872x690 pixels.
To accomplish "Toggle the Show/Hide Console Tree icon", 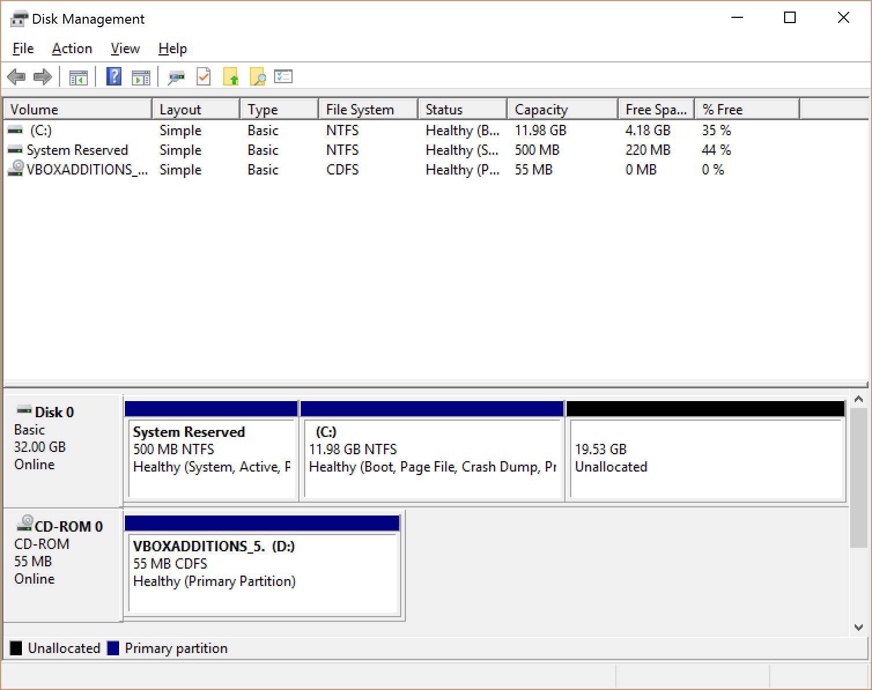I will (79, 77).
